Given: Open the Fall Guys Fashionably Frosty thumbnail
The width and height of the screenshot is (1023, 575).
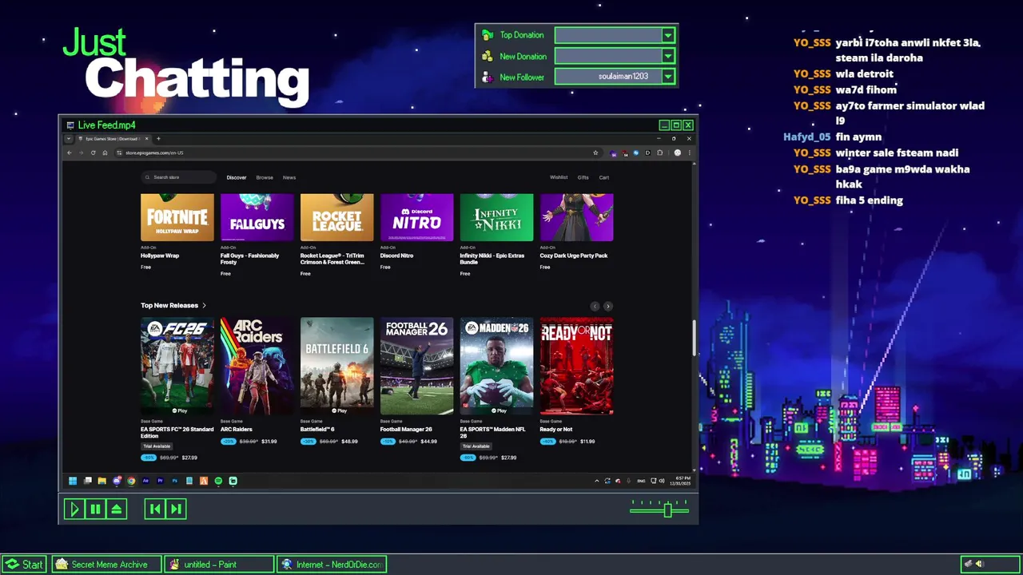Looking at the screenshot, I should (x=257, y=217).
